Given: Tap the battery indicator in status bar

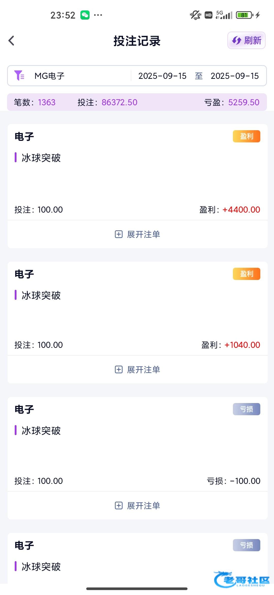Looking at the screenshot, I should 245,15.
